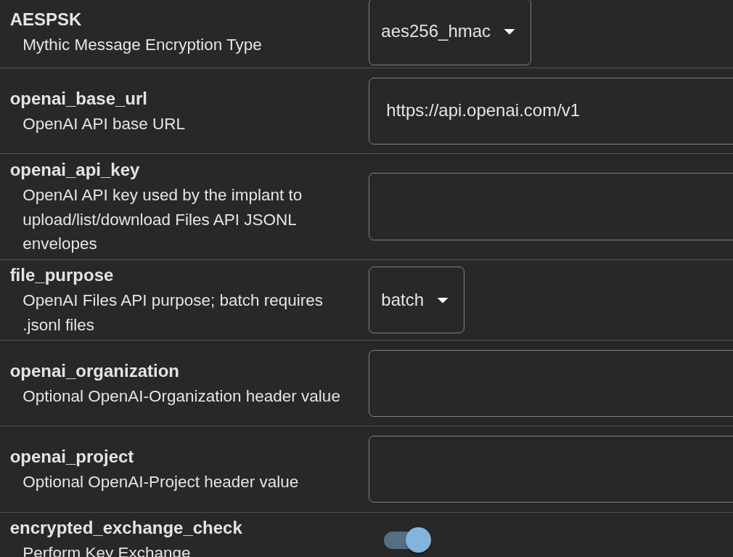Toggle the encrypted_exchange_check switch
This screenshot has height=557, width=733.
click(x=408, y=540)
